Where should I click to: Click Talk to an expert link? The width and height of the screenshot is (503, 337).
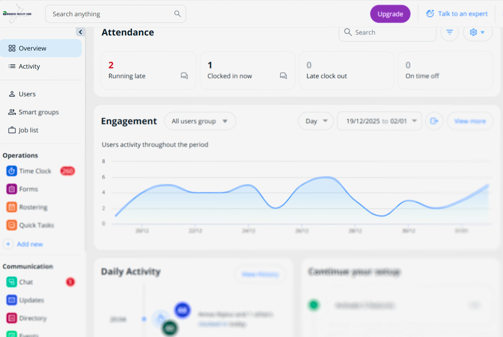click(457, 14)
